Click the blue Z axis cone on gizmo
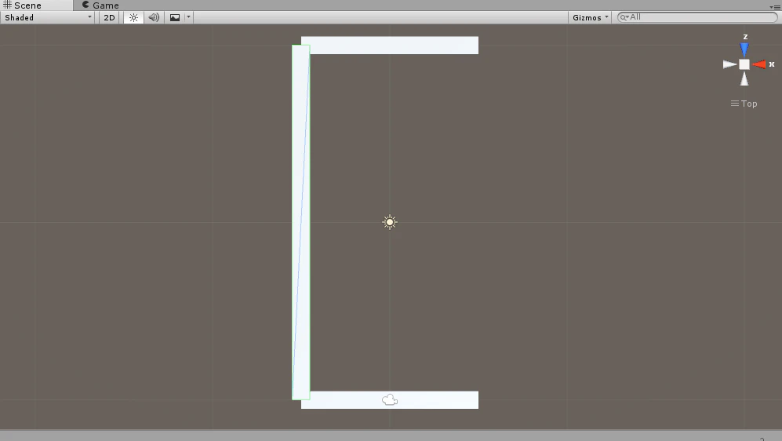 tap(744, 49)
